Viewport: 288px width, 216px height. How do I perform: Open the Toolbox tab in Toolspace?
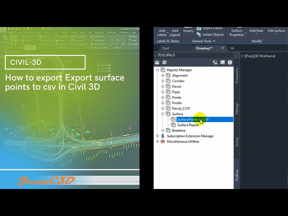tap(237, 175)
